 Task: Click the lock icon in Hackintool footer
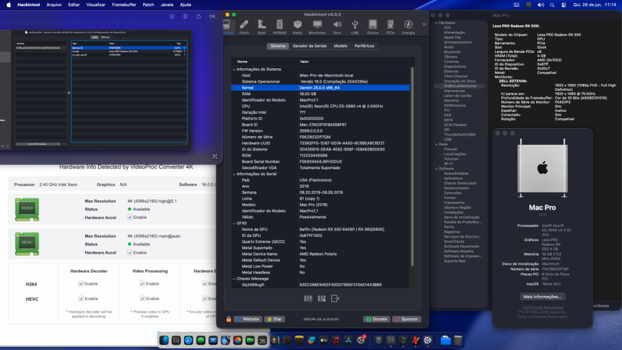click(228, 319)
